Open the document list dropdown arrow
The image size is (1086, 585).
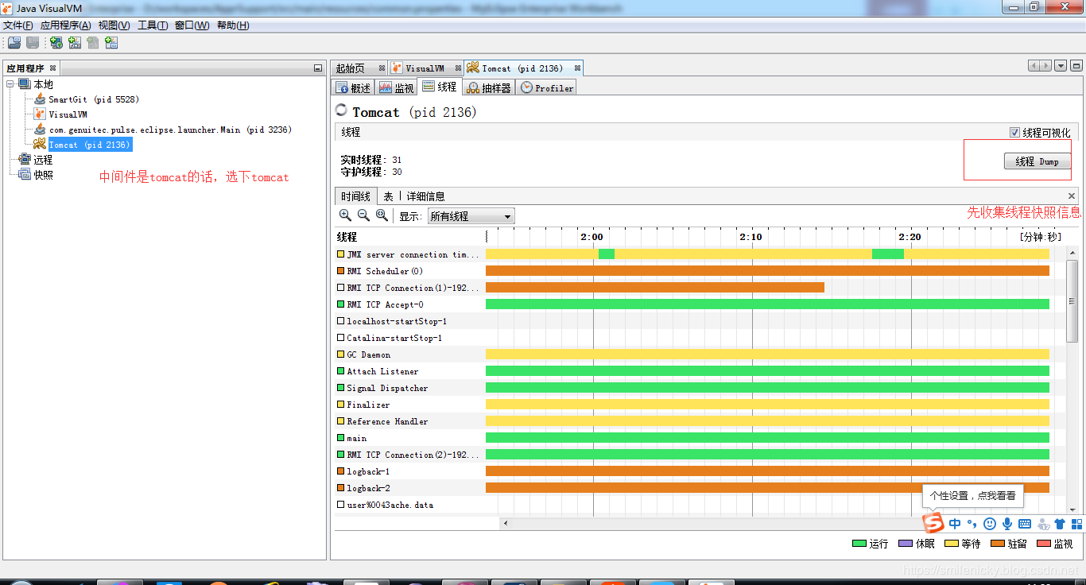coord(1061,66)
